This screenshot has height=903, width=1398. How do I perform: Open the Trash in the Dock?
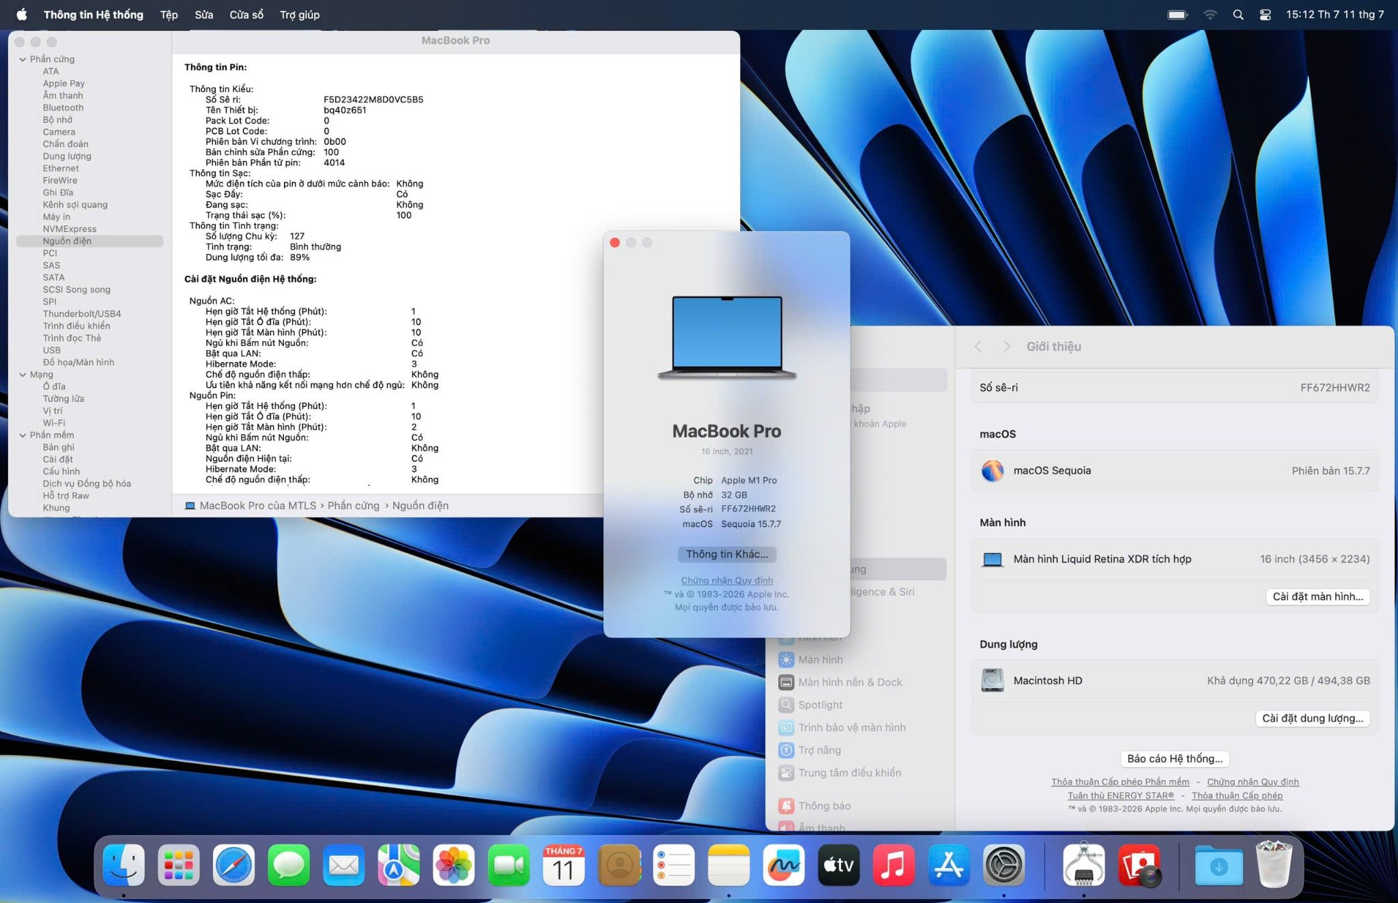coord(1274,865)
